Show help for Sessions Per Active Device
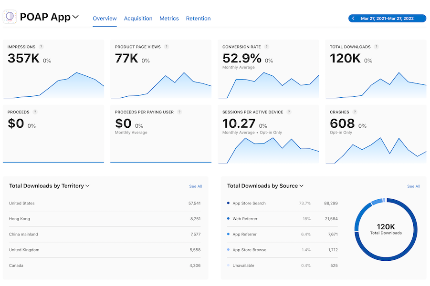The width and height of the screenshot is (430, 286). pyautogui.click(x=289, y=112)
